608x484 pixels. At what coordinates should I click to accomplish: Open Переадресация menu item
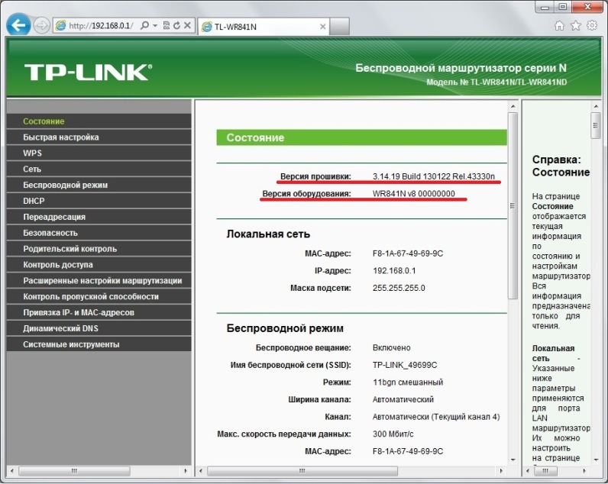(99, 217)
